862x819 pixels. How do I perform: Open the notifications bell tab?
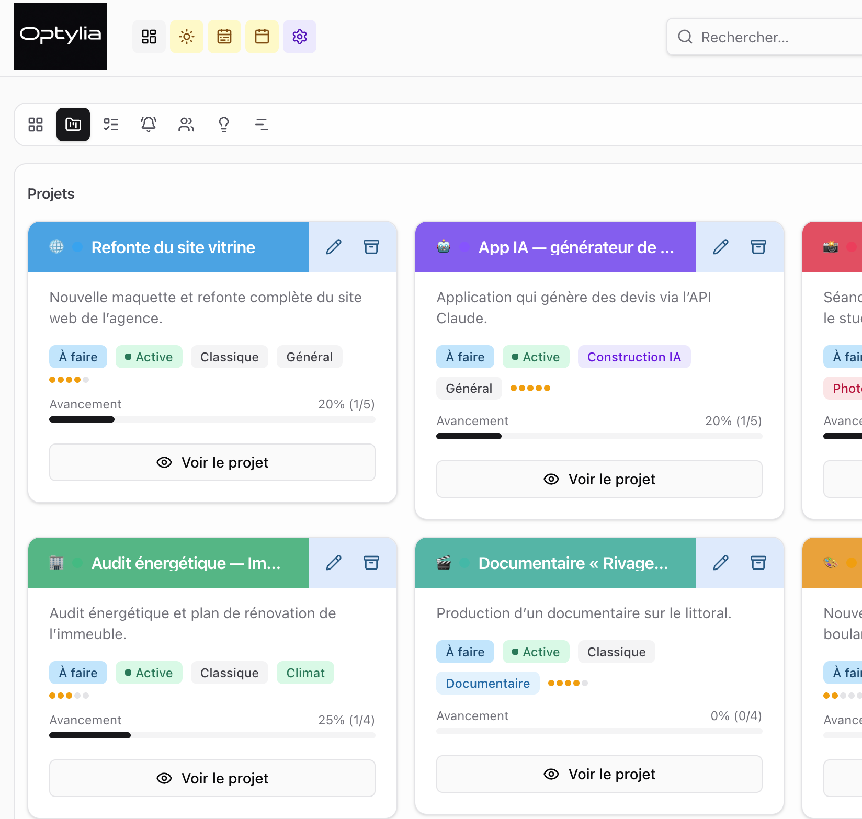click(x=149, y=124)
